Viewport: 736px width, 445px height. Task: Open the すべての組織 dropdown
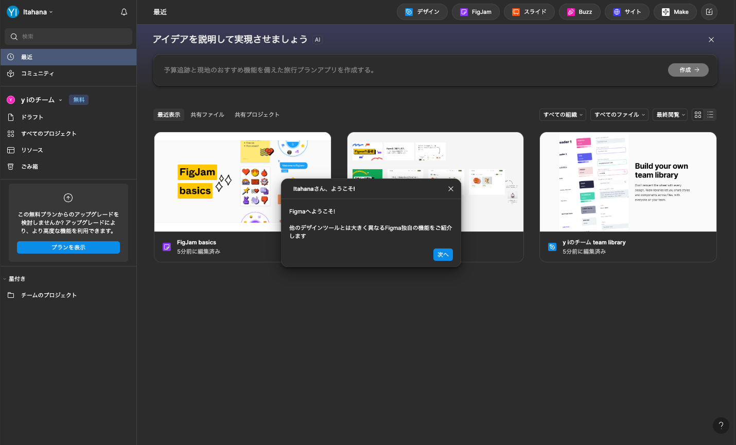(x=563, y=115)
